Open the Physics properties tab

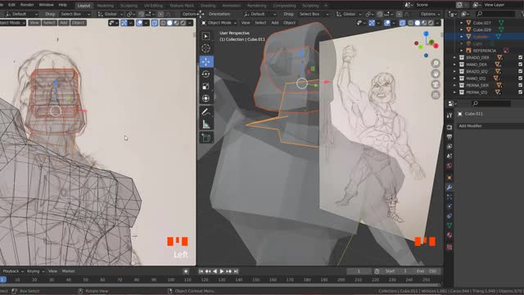(449, 206)
